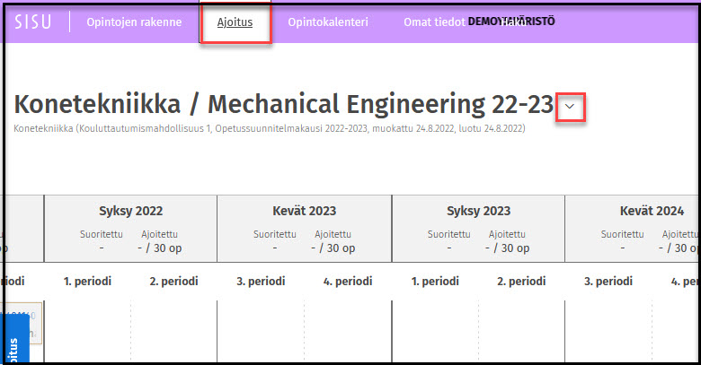Click 1. periodi under Syksy 2023
Screen dimensions: 701x365
click(x=435, y=282)
